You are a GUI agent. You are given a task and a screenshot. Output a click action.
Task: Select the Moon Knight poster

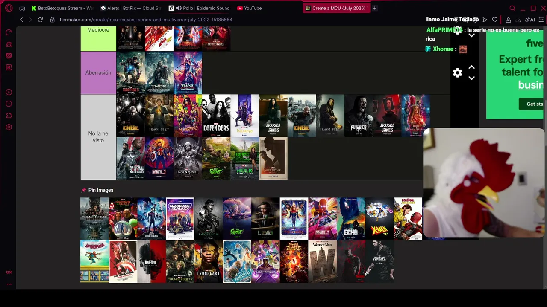click(188, 158)
